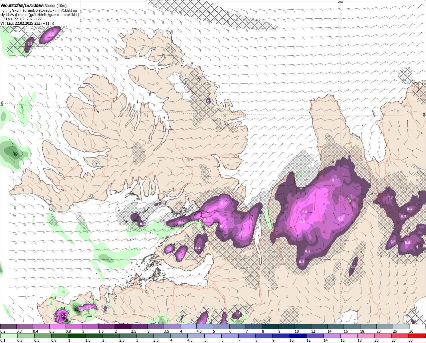Click upper legend swatch between 0.5 and 0.8
Viewport: 426px width, 343px height.
[57, 327]
